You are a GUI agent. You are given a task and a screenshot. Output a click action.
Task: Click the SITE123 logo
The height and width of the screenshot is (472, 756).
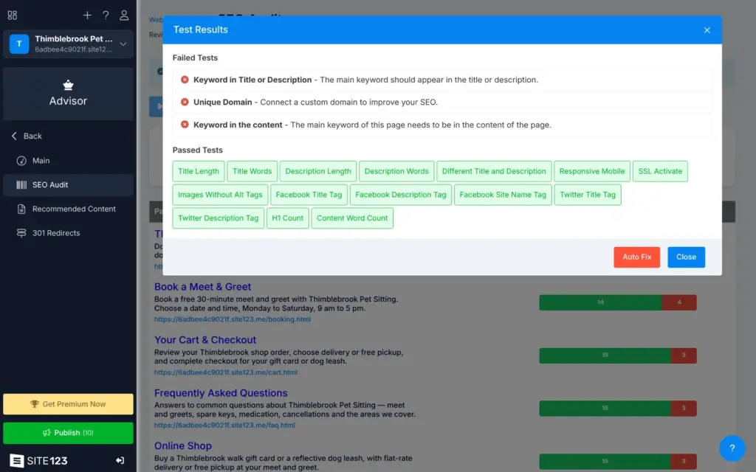point(38,460)
